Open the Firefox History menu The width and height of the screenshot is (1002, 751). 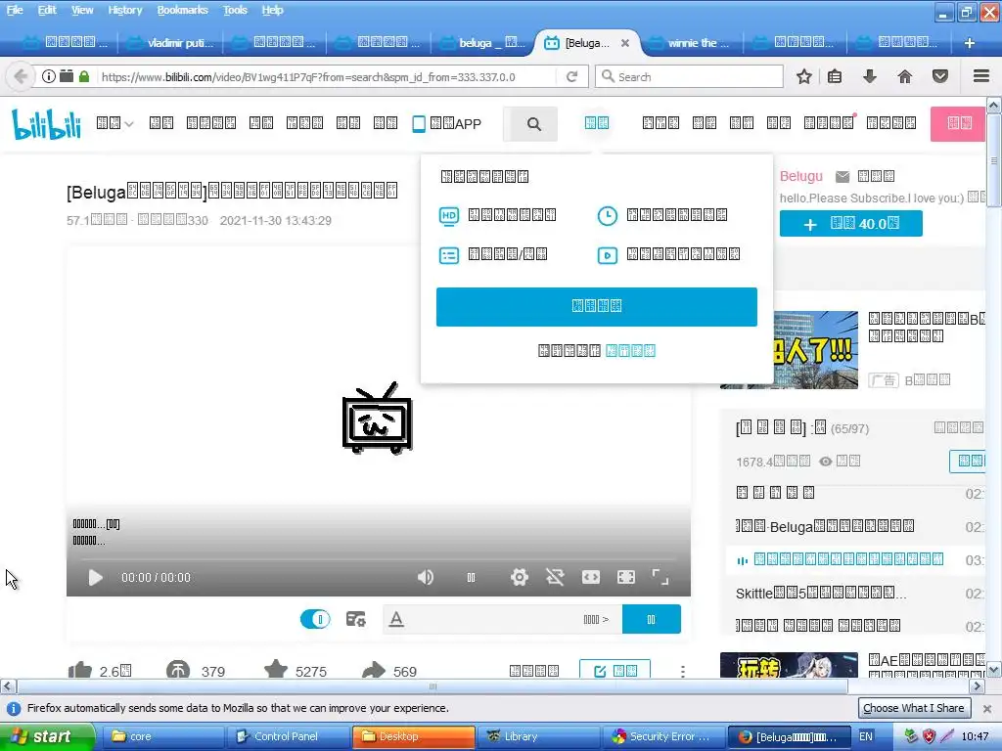coord(125,10)
